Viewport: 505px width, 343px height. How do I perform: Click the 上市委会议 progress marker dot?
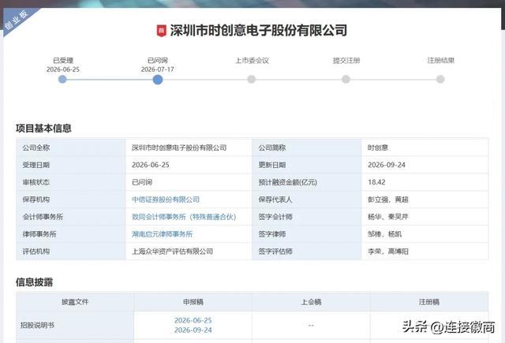(x=252, y=79)
